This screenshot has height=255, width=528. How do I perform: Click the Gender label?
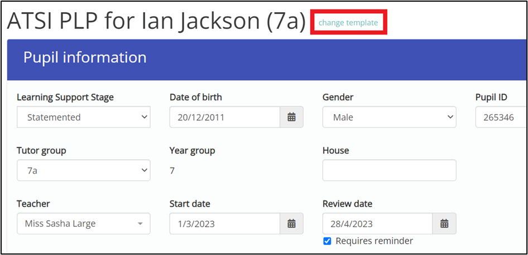click(x=338, y=97)
